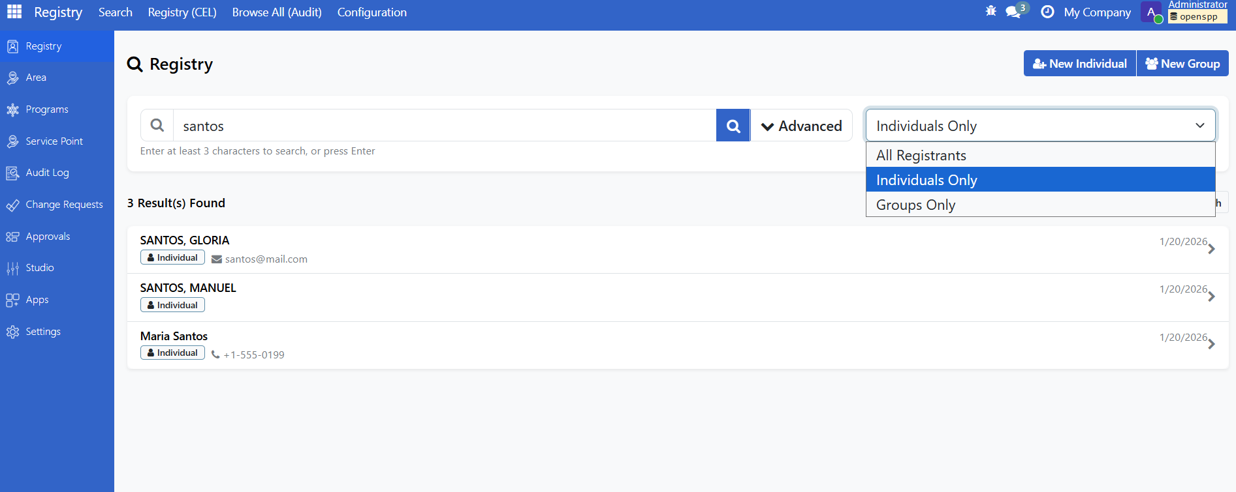The height and width of the screenshot is (492, 1236).
Task: Click the Approvals sidebar icon
Action: click(x=12, y=237)
